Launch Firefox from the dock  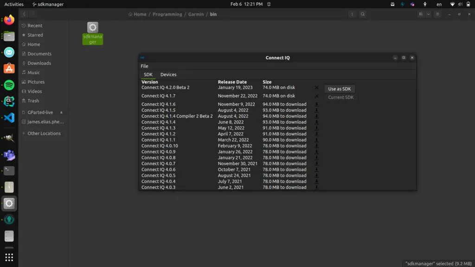click(x=9, y=20)
